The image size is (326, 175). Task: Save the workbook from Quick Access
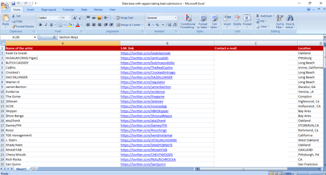click(13, 3)
